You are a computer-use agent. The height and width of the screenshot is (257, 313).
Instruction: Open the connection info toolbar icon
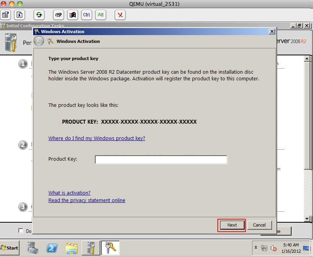[x=20, y=15]
